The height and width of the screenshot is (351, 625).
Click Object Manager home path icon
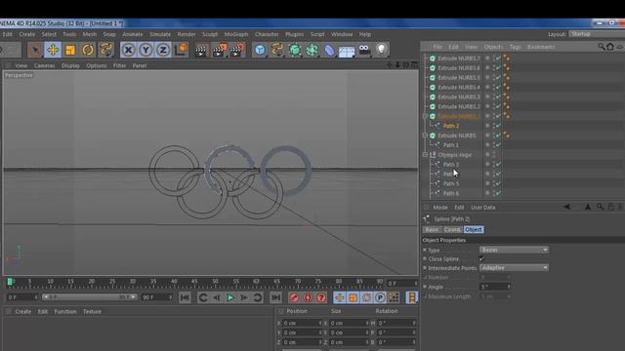610,47
